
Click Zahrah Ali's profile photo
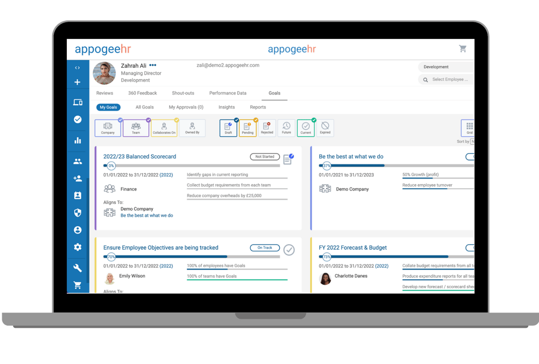tap(105, 73)
